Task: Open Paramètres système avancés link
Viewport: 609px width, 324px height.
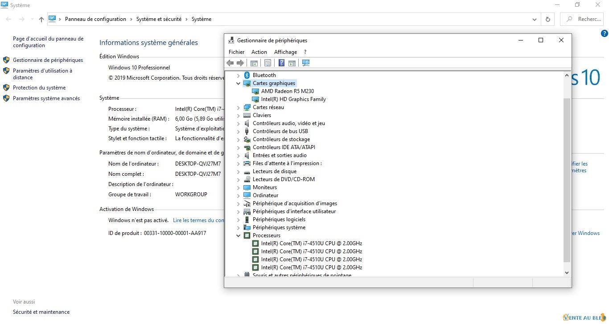Action: [46, 98]
